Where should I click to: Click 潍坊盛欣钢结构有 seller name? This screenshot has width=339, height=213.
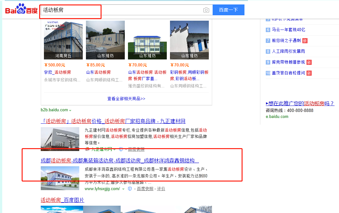146,86
